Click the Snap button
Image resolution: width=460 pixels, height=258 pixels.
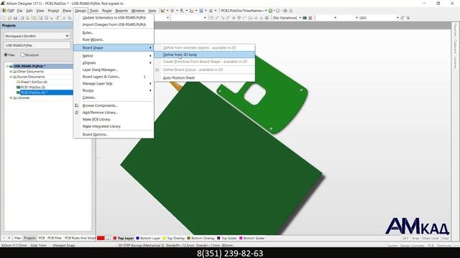415,239
